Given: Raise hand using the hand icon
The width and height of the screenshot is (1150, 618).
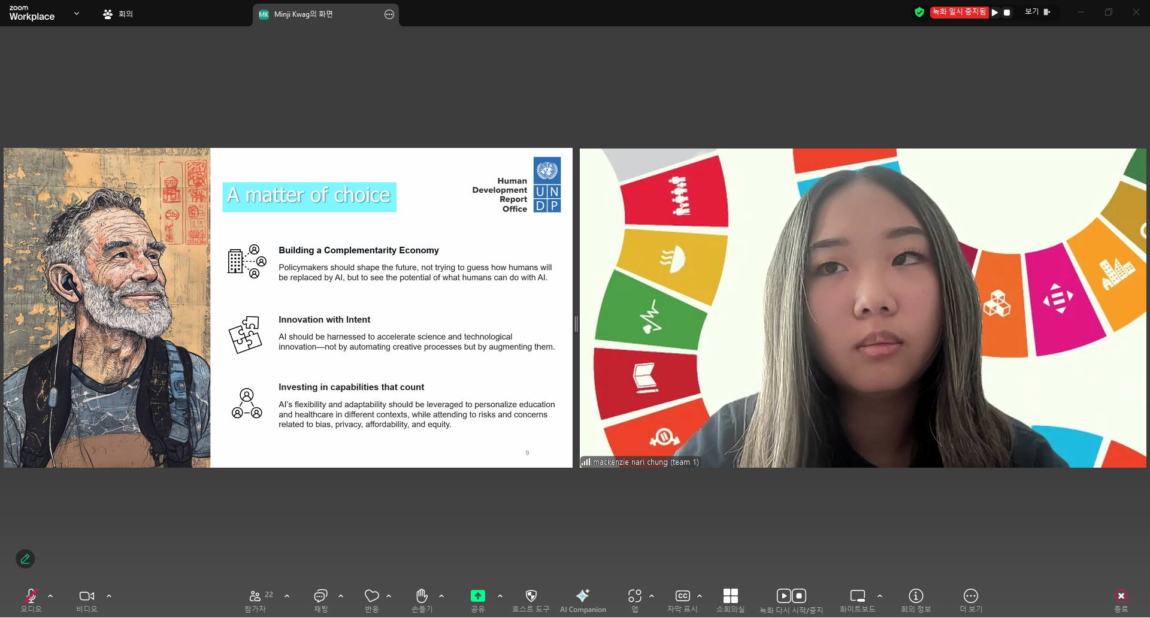Looking at the screenshot, I should (422, 596).
